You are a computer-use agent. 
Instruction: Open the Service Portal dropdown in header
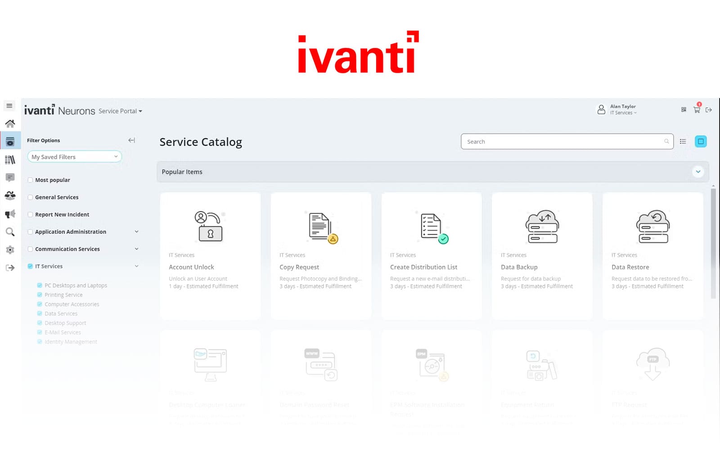coord(120,111)
